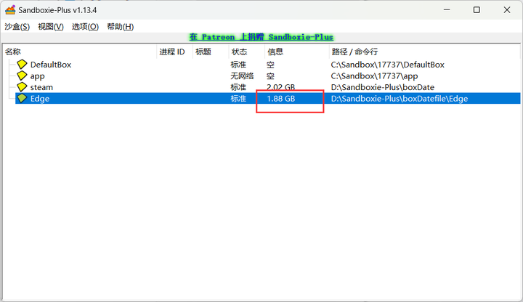Select the app sandbox name
The image size is (523, 302).
point(37,76)
